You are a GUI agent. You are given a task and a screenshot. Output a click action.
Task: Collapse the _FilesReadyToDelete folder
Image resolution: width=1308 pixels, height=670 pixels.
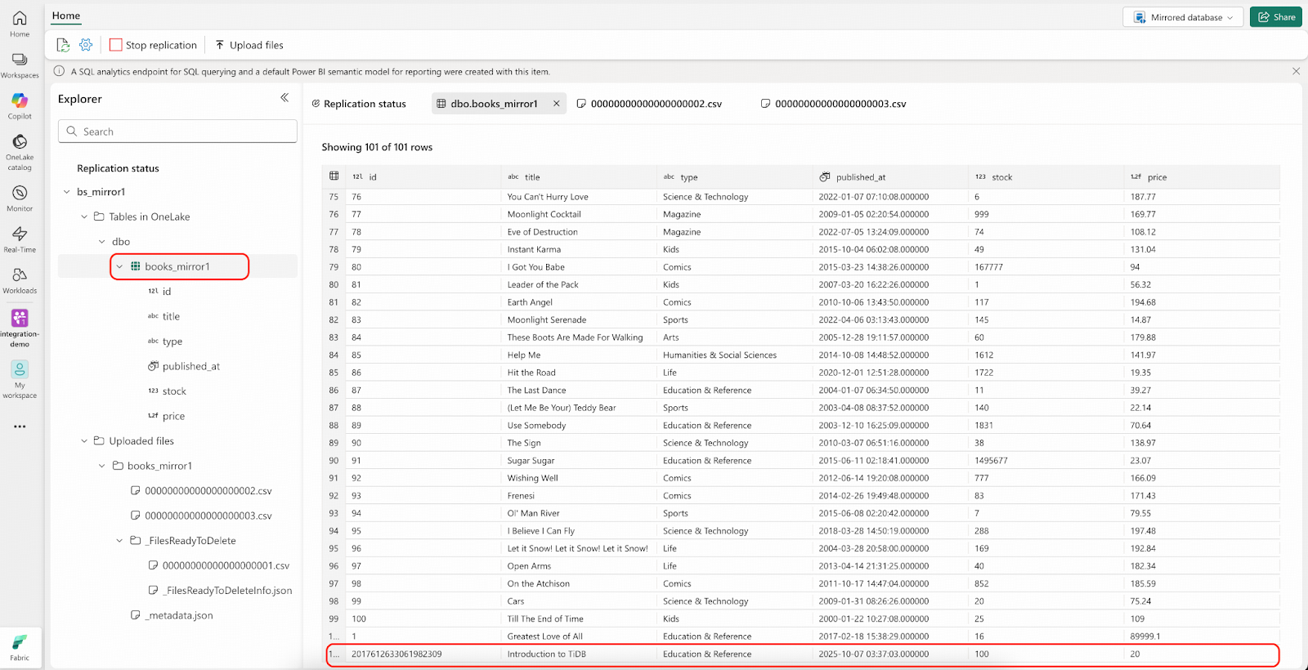point(119,541)
